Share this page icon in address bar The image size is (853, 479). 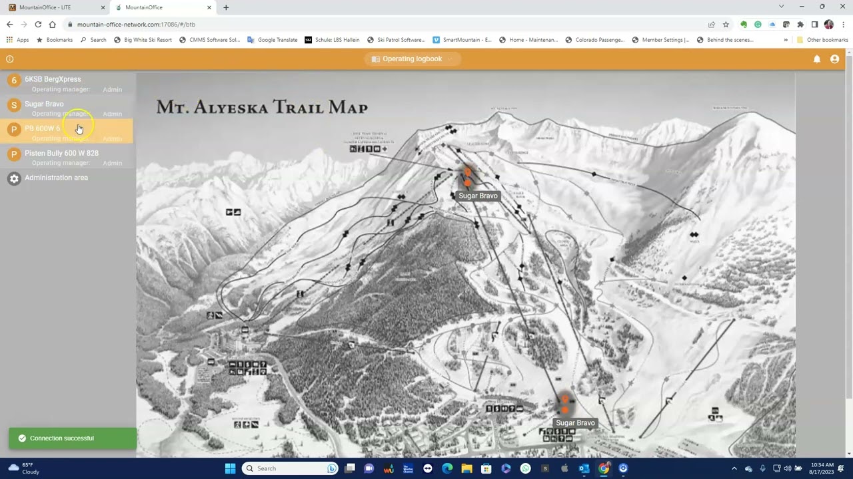point(712,25)
